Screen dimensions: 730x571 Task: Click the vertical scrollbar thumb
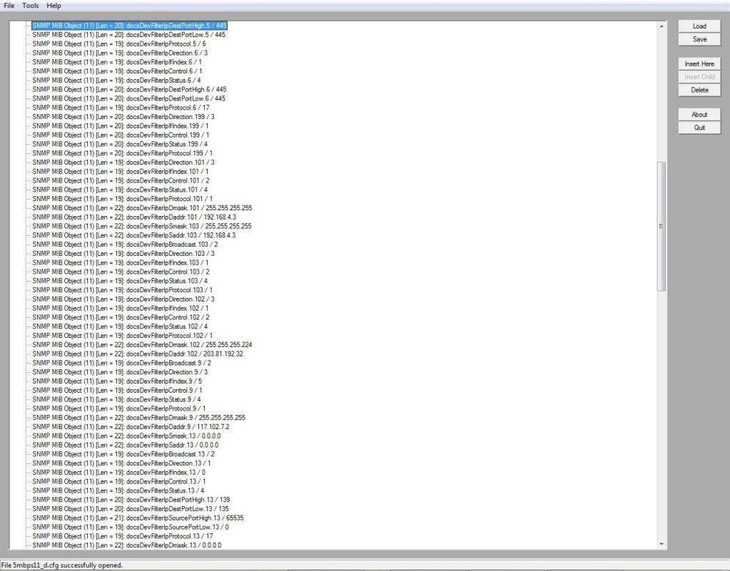point(661,227)
